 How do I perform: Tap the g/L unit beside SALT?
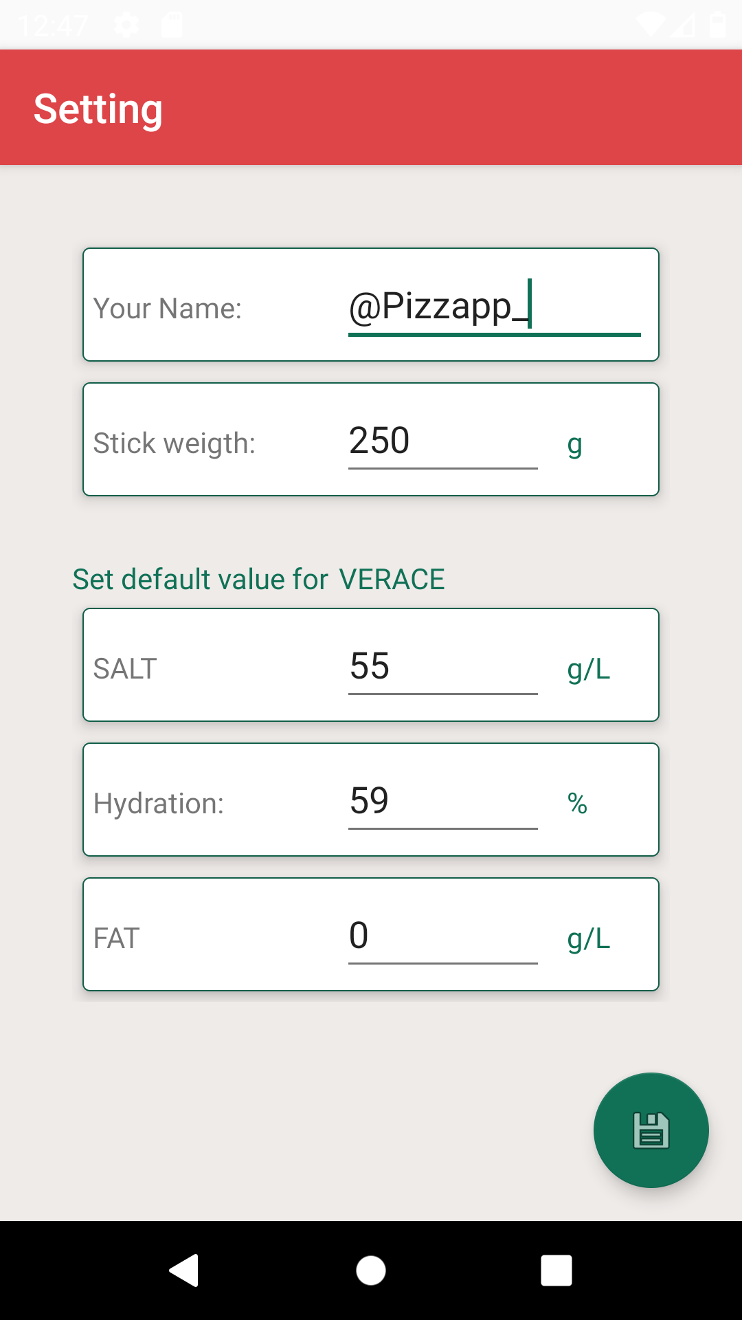click(x=589, y=669)
